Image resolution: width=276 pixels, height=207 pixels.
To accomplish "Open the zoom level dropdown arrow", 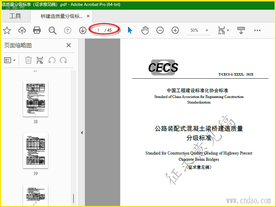I will point(207,30).
